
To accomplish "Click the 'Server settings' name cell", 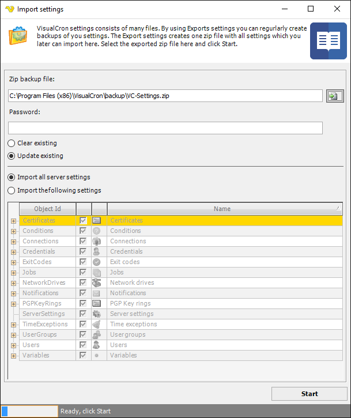I will (x=225, y=314).
